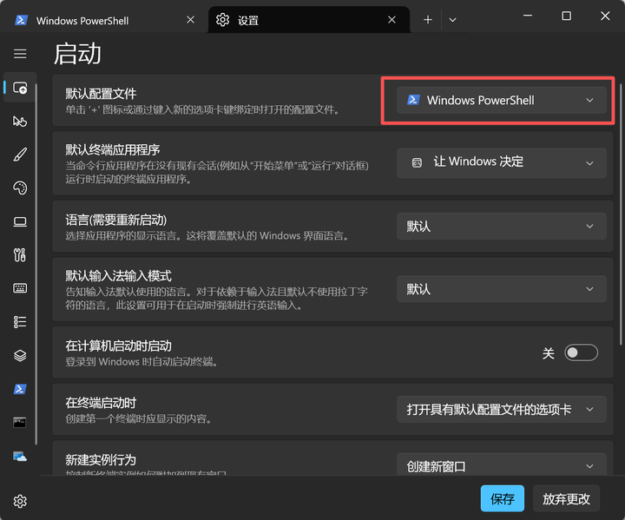The height and width of the screenshot is (520, 625).
Task: Close the Windows PowerShell tab
Action: coord(190,20)
